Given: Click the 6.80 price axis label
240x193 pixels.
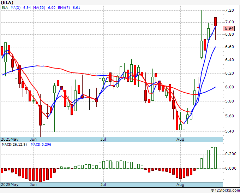Looking at the screenshot, I should 229,34.
